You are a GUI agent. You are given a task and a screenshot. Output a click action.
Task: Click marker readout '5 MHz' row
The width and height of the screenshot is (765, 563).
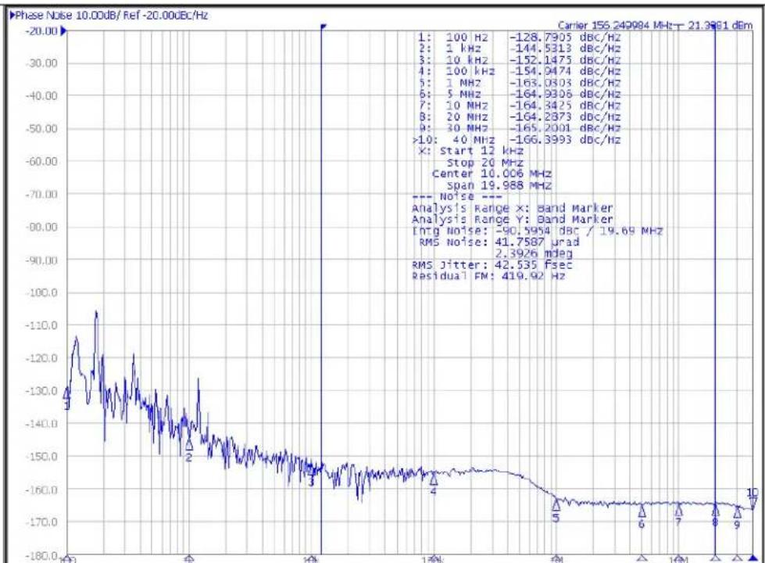(519, 95)
